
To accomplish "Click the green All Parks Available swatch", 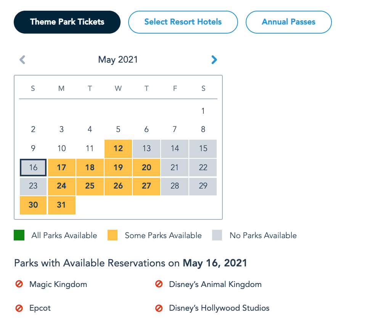I will click(x=19, y=235).
